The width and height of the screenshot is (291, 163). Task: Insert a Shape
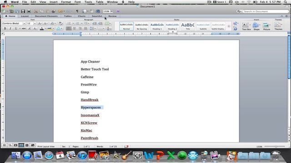tap(256, 26)
